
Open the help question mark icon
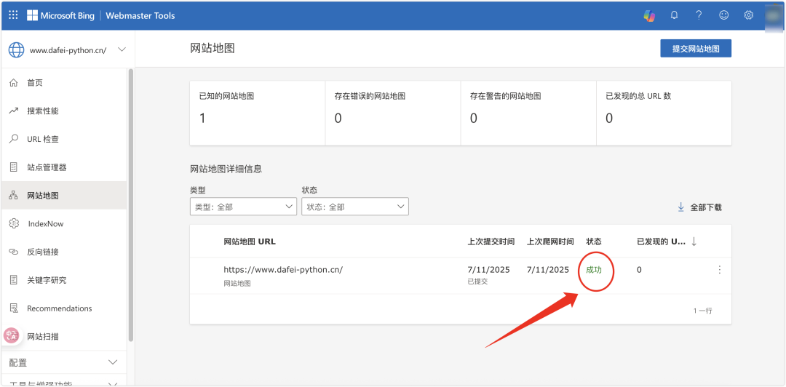699,15
